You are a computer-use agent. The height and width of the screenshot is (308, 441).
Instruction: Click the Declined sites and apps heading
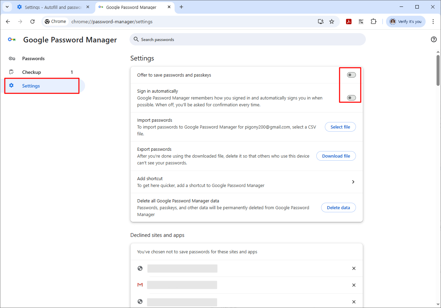click(x=157, y=235)
